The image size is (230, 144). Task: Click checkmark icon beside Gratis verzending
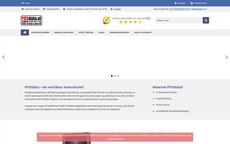coord(64,9)
